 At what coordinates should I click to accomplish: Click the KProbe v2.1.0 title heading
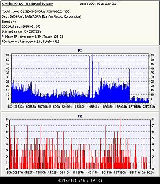click(27, 4)
